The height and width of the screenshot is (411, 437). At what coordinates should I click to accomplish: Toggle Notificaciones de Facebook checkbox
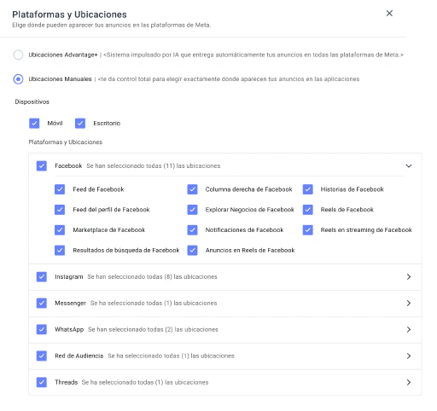pos(192,230)
